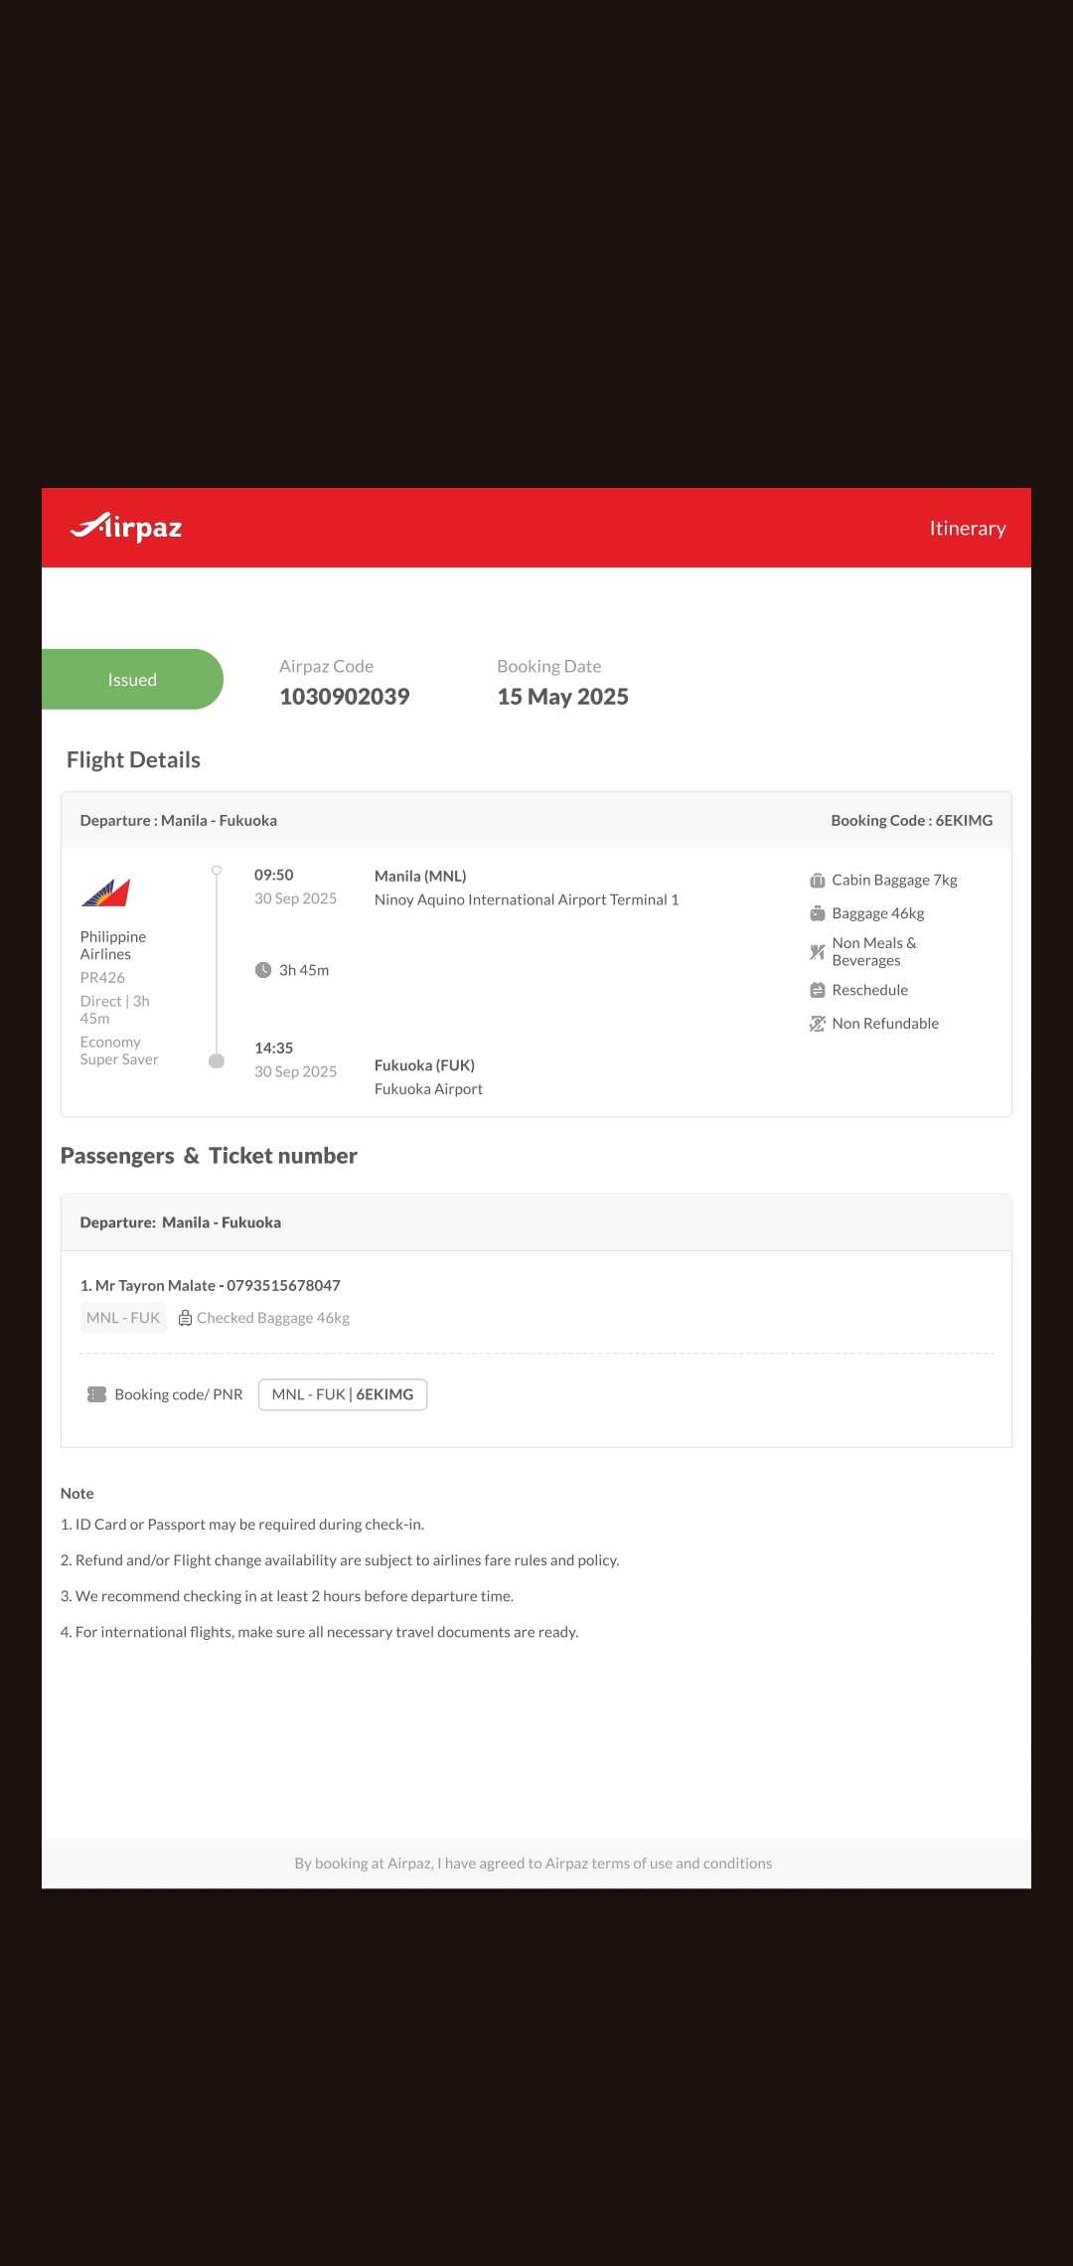Click the Philippine Airlines logo
This screenshot has height=2266, width=1073.
tap(105, 892)
